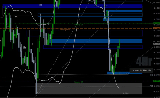The image size is (160, 98).
Task: Click the orange Monthly Pivot price tag
Action: tap(157, 28)
